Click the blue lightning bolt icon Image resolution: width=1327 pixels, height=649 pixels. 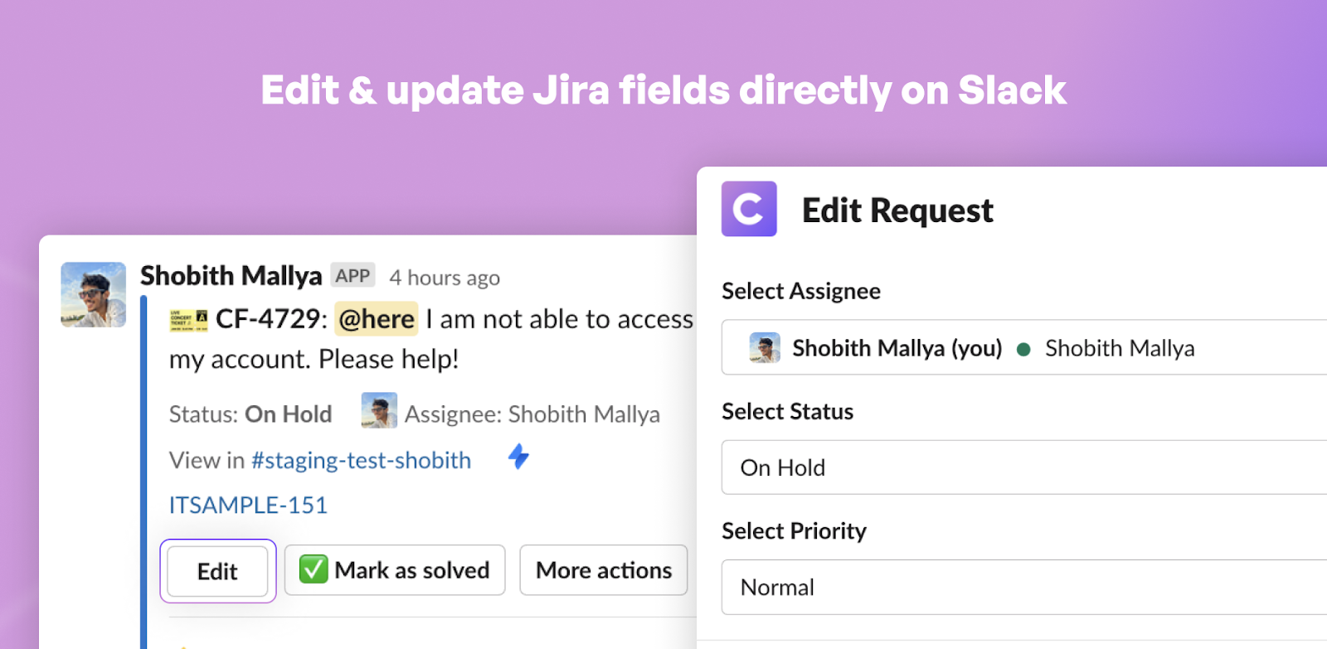coord(518,457)
